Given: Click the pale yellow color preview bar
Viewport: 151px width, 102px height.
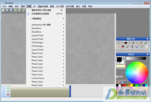Looking at the screenshot, I should coord(121,66).
